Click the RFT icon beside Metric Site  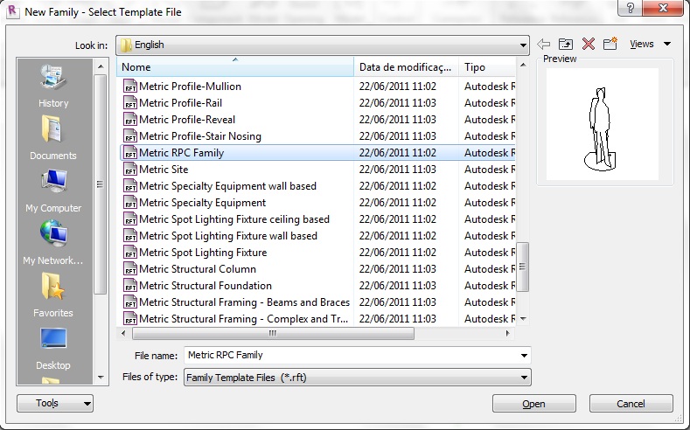[x=129, y=170]
